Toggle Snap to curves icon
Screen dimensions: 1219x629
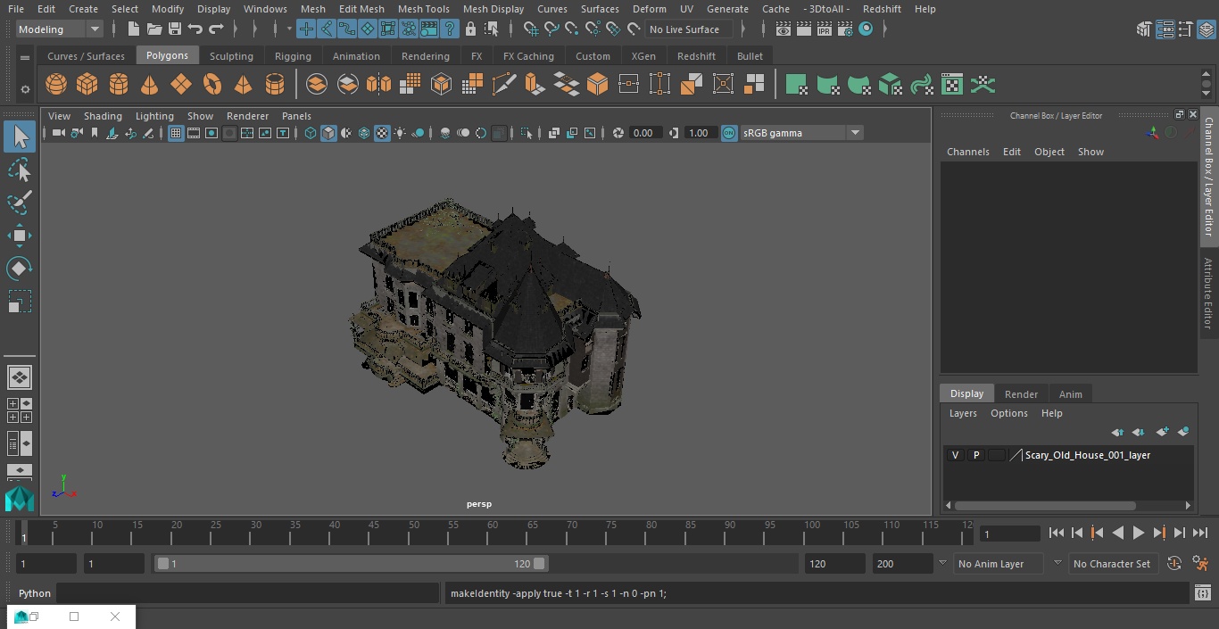[551, 29]
